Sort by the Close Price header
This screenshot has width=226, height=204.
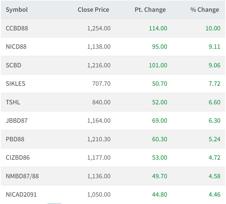coord(93,10)
